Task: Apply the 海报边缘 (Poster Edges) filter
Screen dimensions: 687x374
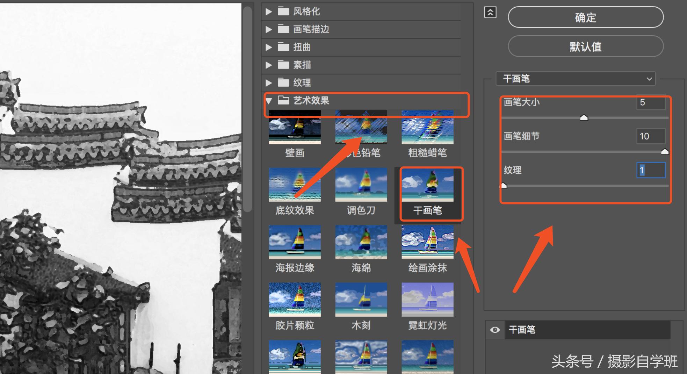Action: [x=295, y=242]
